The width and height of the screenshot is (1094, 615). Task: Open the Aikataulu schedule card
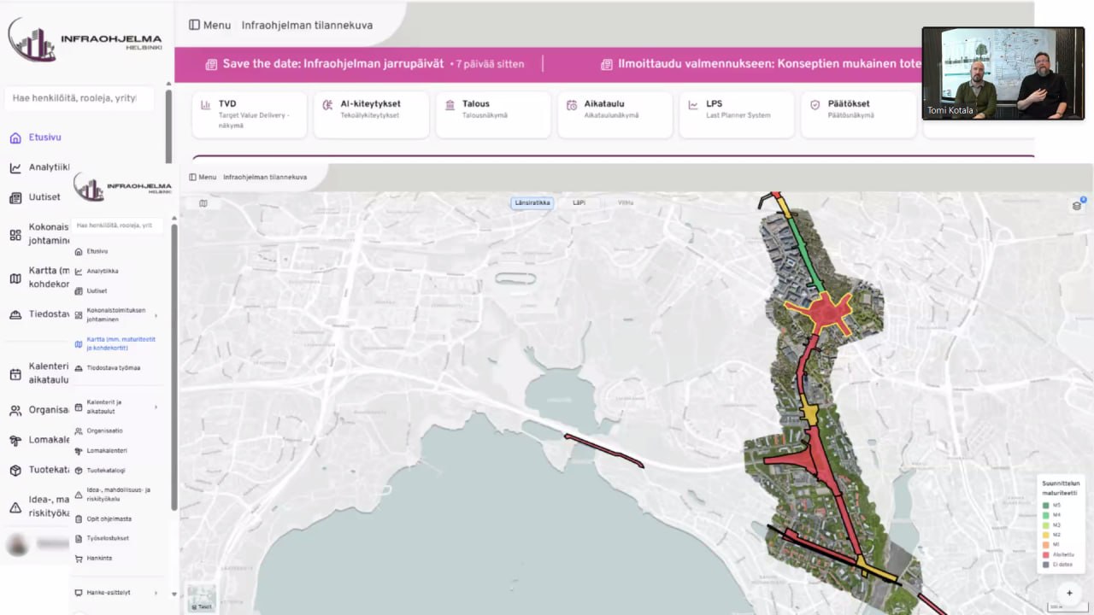[x=615, y=114]
